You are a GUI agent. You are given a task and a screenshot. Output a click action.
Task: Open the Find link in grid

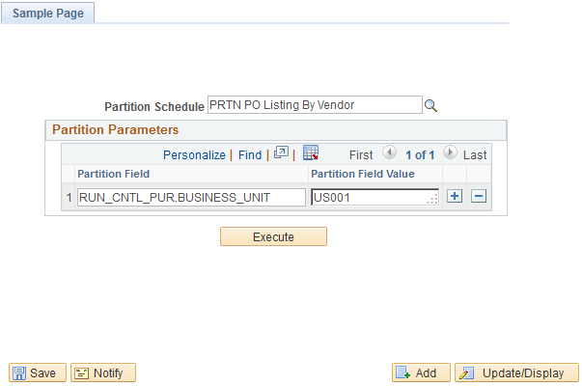pos(250,154)
